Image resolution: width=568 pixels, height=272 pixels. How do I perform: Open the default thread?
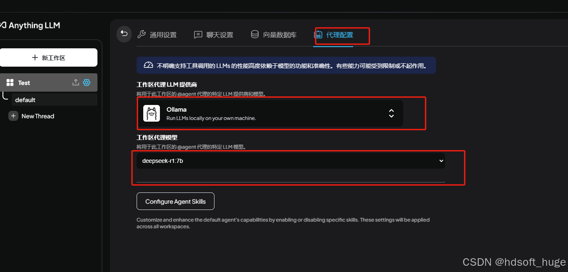tap(55, 100)
